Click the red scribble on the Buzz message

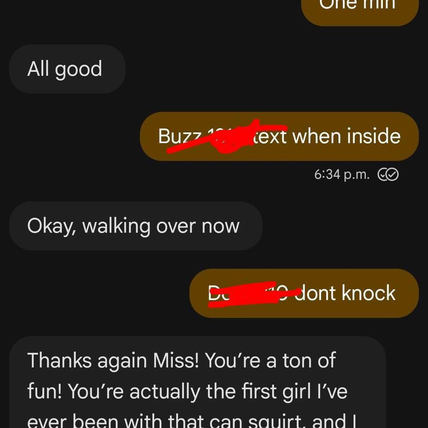click(x=227, y=137)
